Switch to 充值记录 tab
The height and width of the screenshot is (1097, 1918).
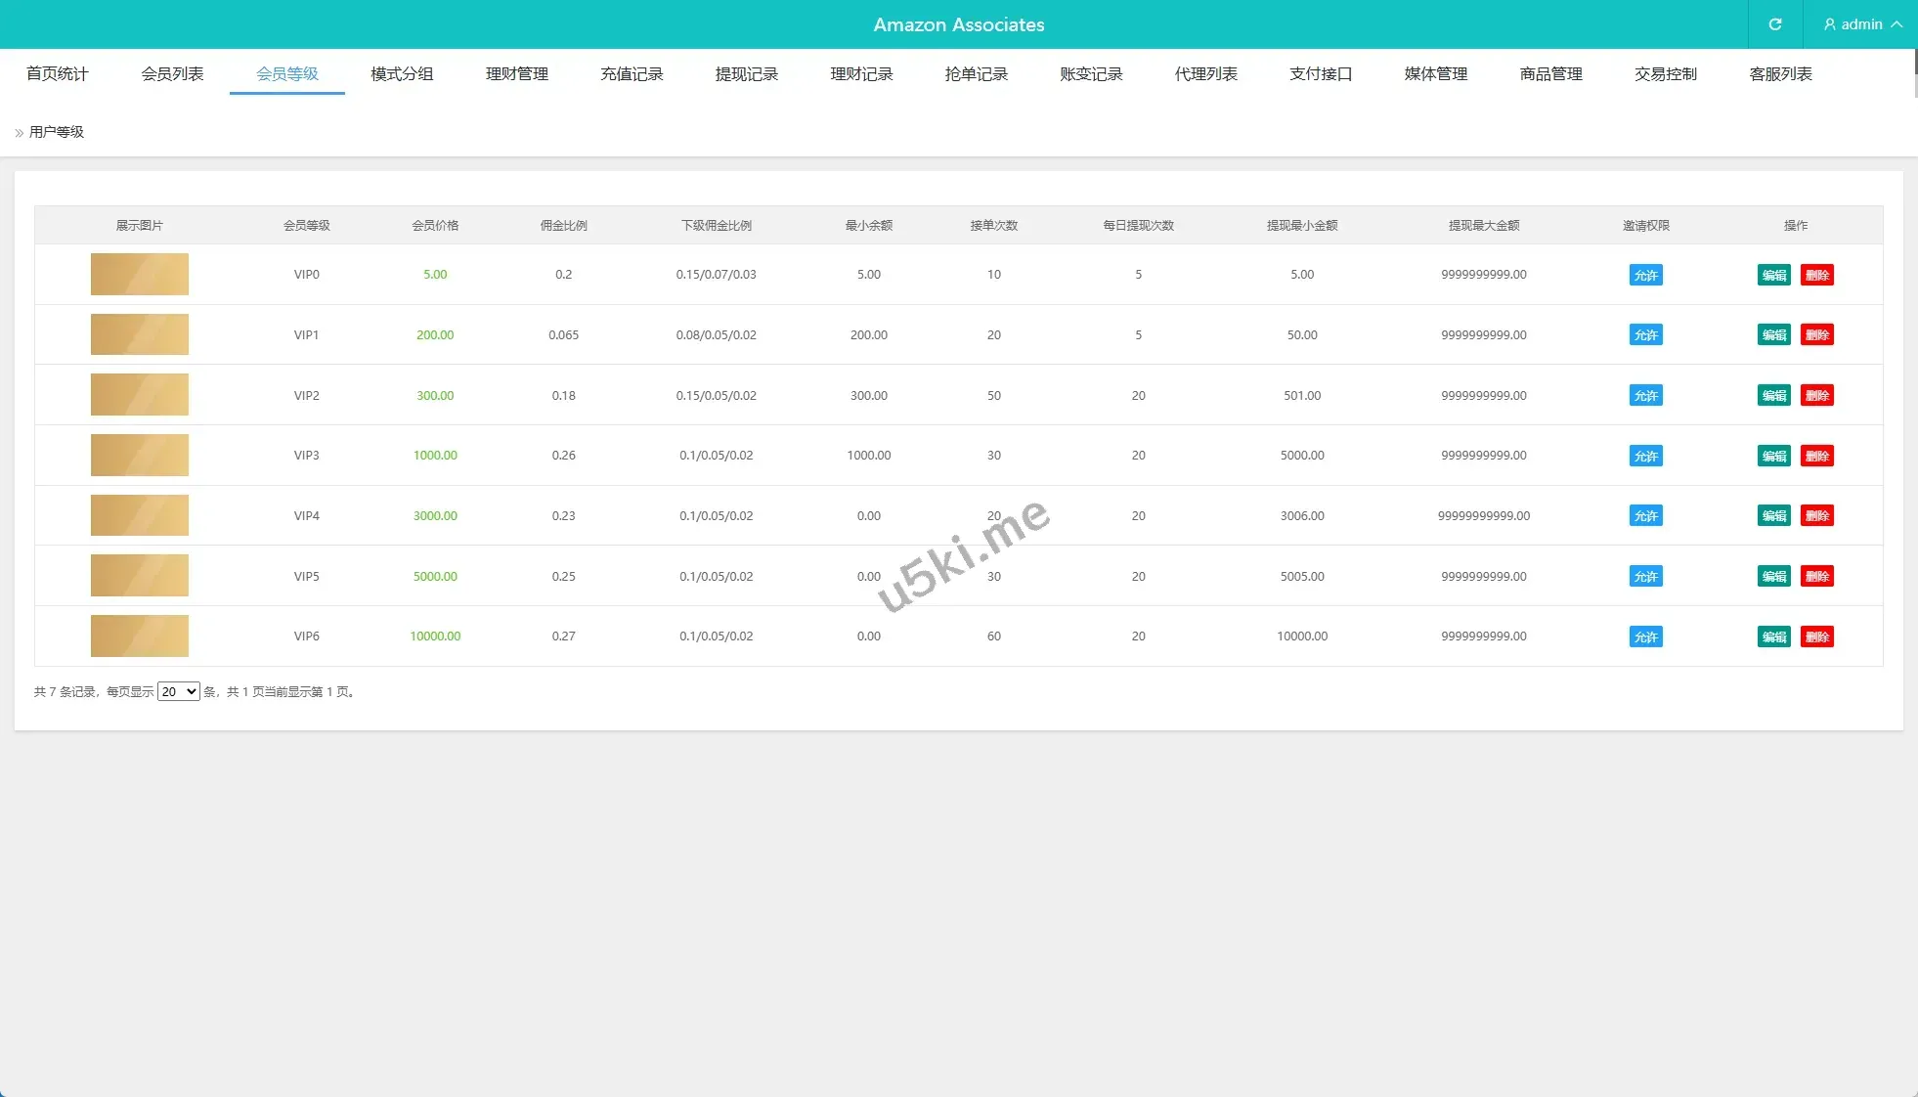[632, 74]
